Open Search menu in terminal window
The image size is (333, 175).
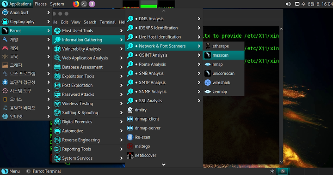[x=90, y=22]
